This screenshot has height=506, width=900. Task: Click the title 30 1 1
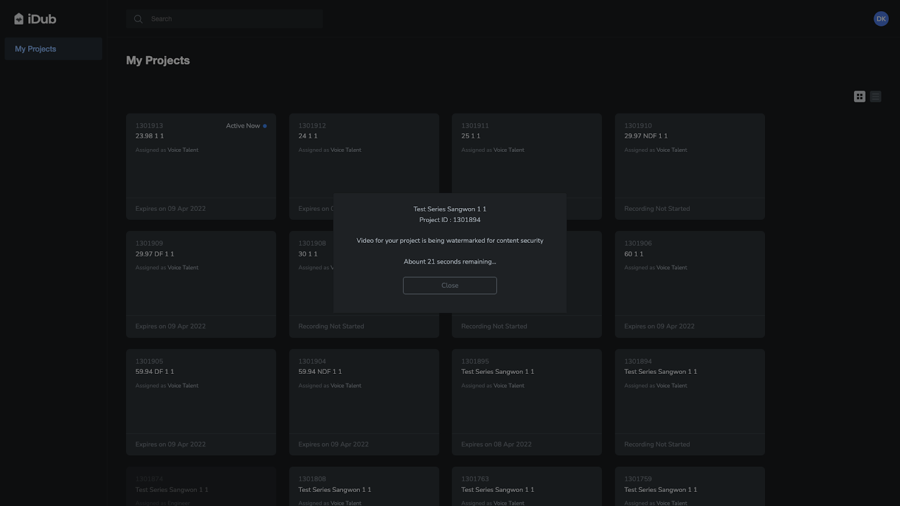tap(308, 254)
